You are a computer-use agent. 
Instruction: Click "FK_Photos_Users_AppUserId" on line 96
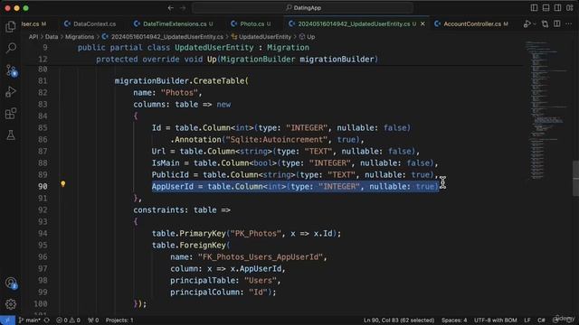(x=260, y=256)
